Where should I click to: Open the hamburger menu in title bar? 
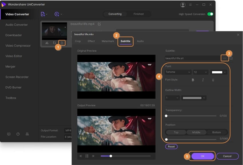click(x=190, y=5)
